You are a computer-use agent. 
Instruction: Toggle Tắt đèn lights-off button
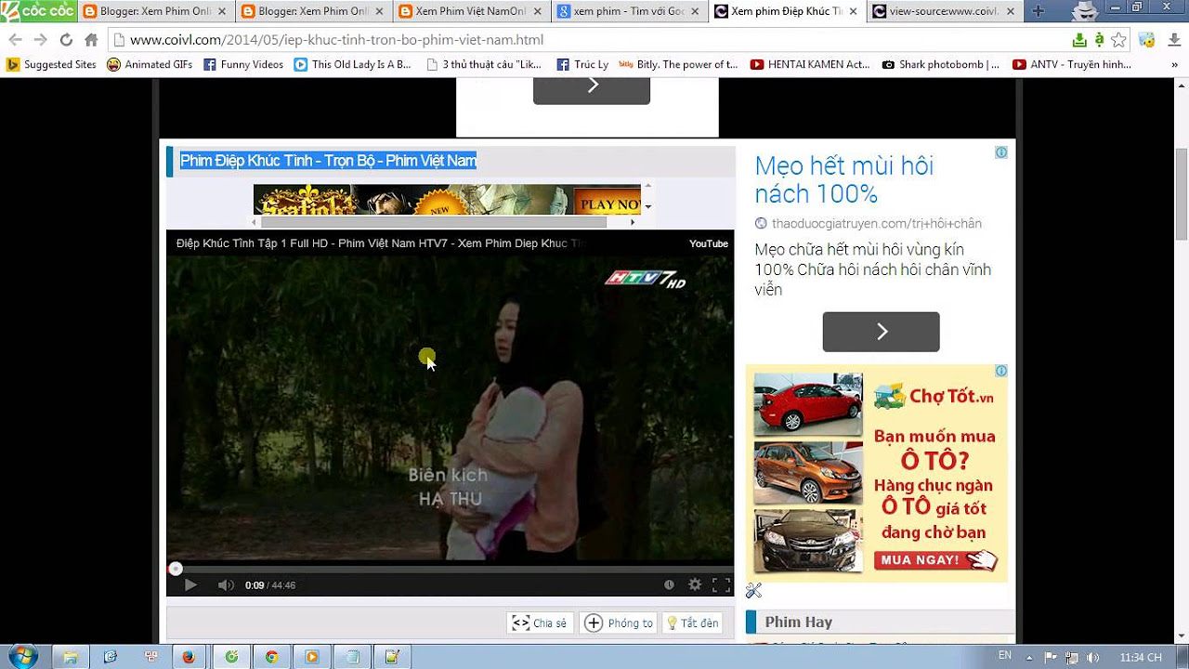(693, 623)
